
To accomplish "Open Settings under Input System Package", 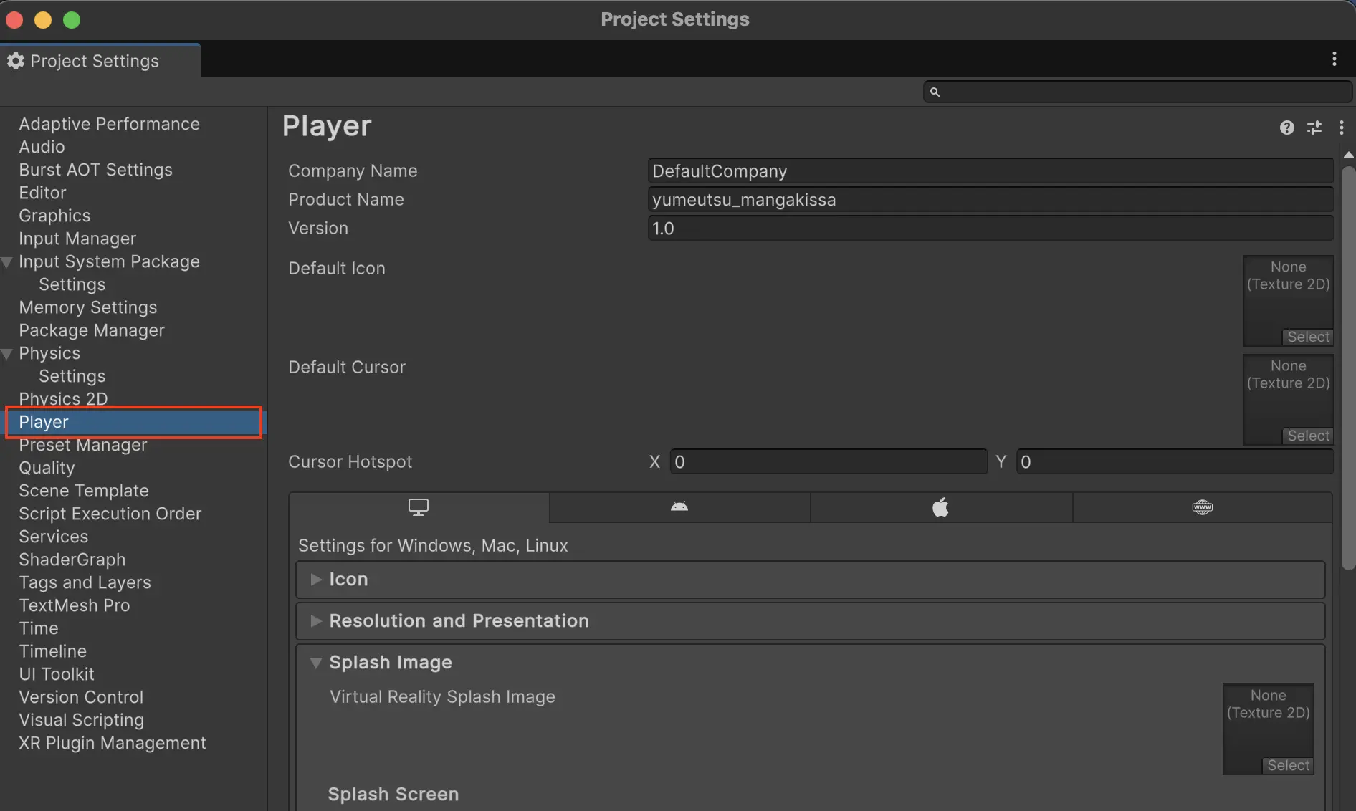I will (x=72, y=284).
